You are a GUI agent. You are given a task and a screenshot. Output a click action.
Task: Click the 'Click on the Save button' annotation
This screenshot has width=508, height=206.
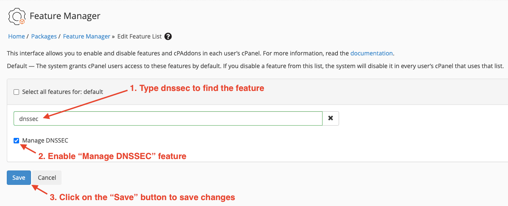(x=142, y=197)
